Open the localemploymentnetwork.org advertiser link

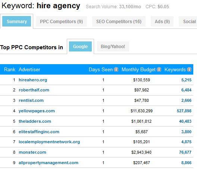pos(49,142)
